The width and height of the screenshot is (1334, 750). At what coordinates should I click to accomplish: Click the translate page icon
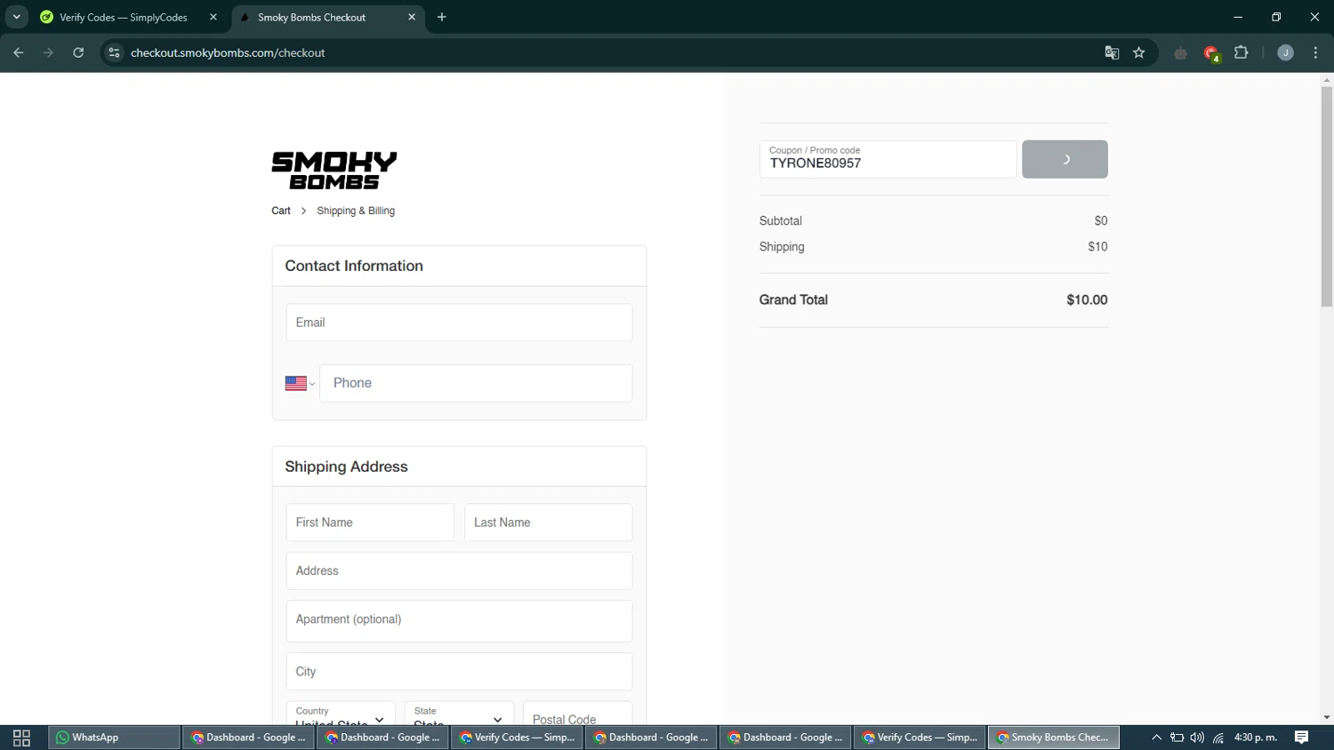(x=1112, y=52)
